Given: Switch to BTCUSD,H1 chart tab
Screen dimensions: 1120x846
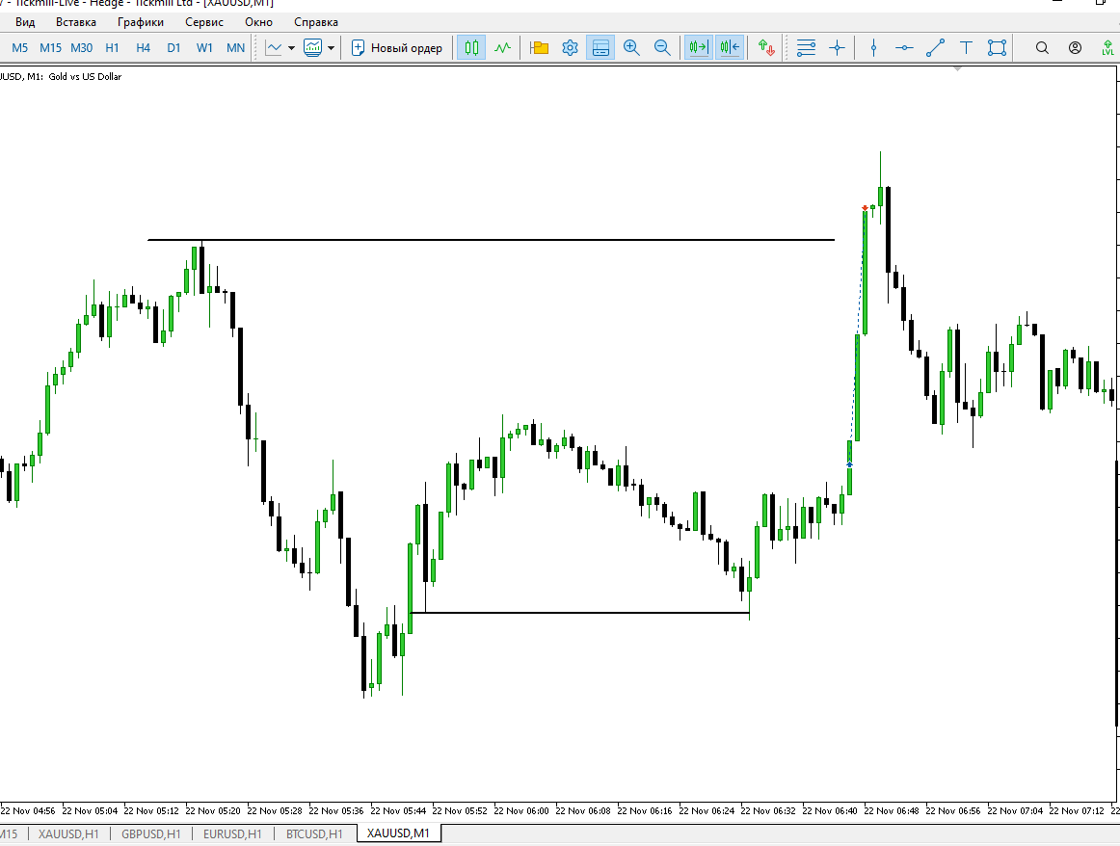Looking at the screenshot, I should point(314,833).
